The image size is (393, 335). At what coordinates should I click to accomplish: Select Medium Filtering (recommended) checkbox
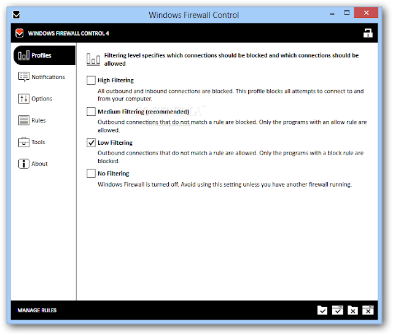click(x=91, y=112)
